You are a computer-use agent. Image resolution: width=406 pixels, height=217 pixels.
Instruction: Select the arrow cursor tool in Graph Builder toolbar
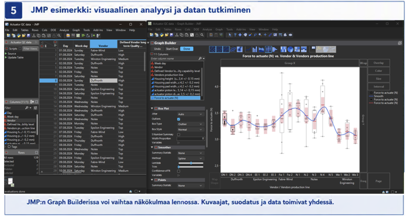point(230,35)
